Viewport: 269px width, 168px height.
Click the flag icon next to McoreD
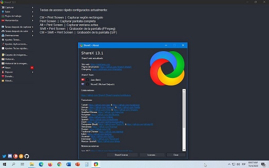coord(83,84)
